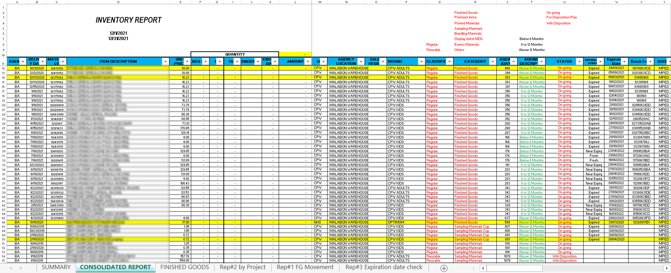Select the 12/31/2021 date cell

(118, 39)
